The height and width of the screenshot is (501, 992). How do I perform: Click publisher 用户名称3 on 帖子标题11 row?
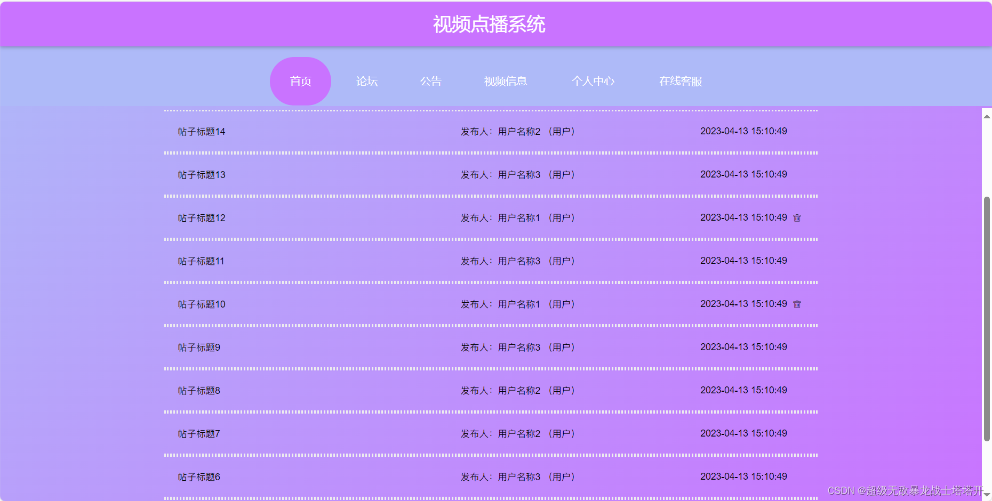(519, 261)
